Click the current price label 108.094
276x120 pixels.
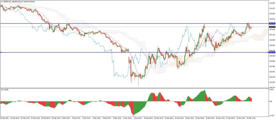272,27
